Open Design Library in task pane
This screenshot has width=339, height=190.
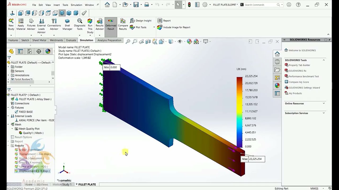pos(277,62)
